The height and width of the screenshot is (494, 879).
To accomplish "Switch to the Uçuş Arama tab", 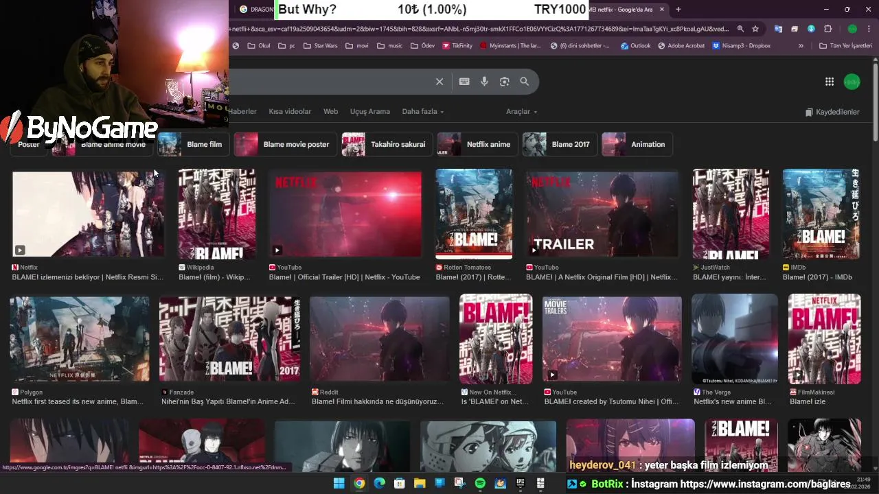I will point(369,112).
